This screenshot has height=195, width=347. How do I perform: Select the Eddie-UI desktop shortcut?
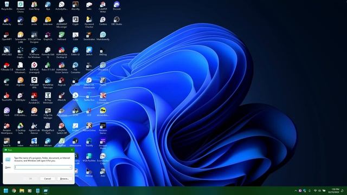tap(75, 51)
